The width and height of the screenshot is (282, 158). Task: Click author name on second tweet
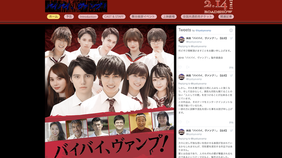click(x=207, y=76)
